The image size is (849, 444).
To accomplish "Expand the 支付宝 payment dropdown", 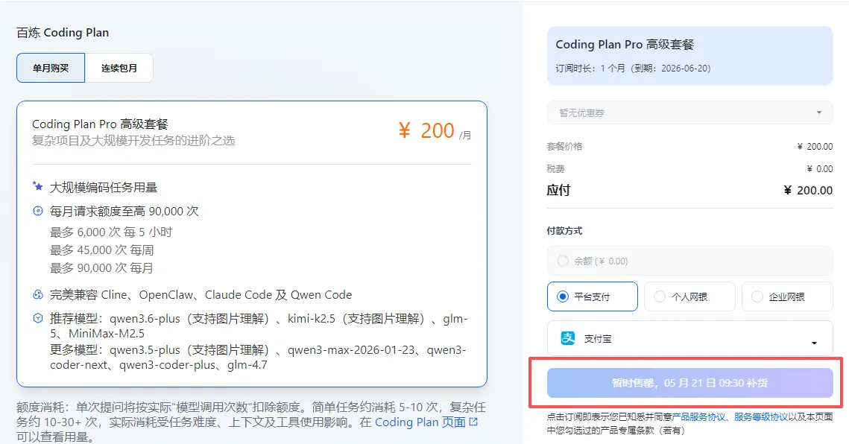I will [x=689, y=338].
